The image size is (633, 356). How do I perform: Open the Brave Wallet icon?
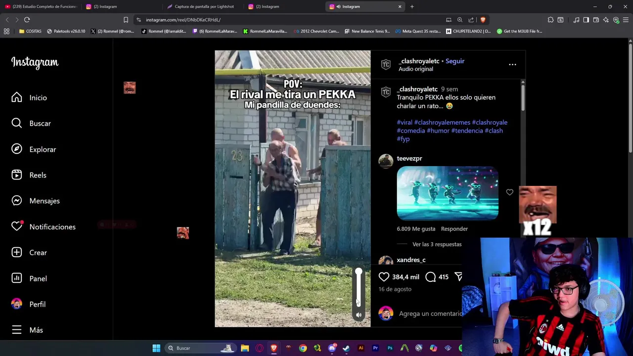pyautogui.click(x=596, y=20)
